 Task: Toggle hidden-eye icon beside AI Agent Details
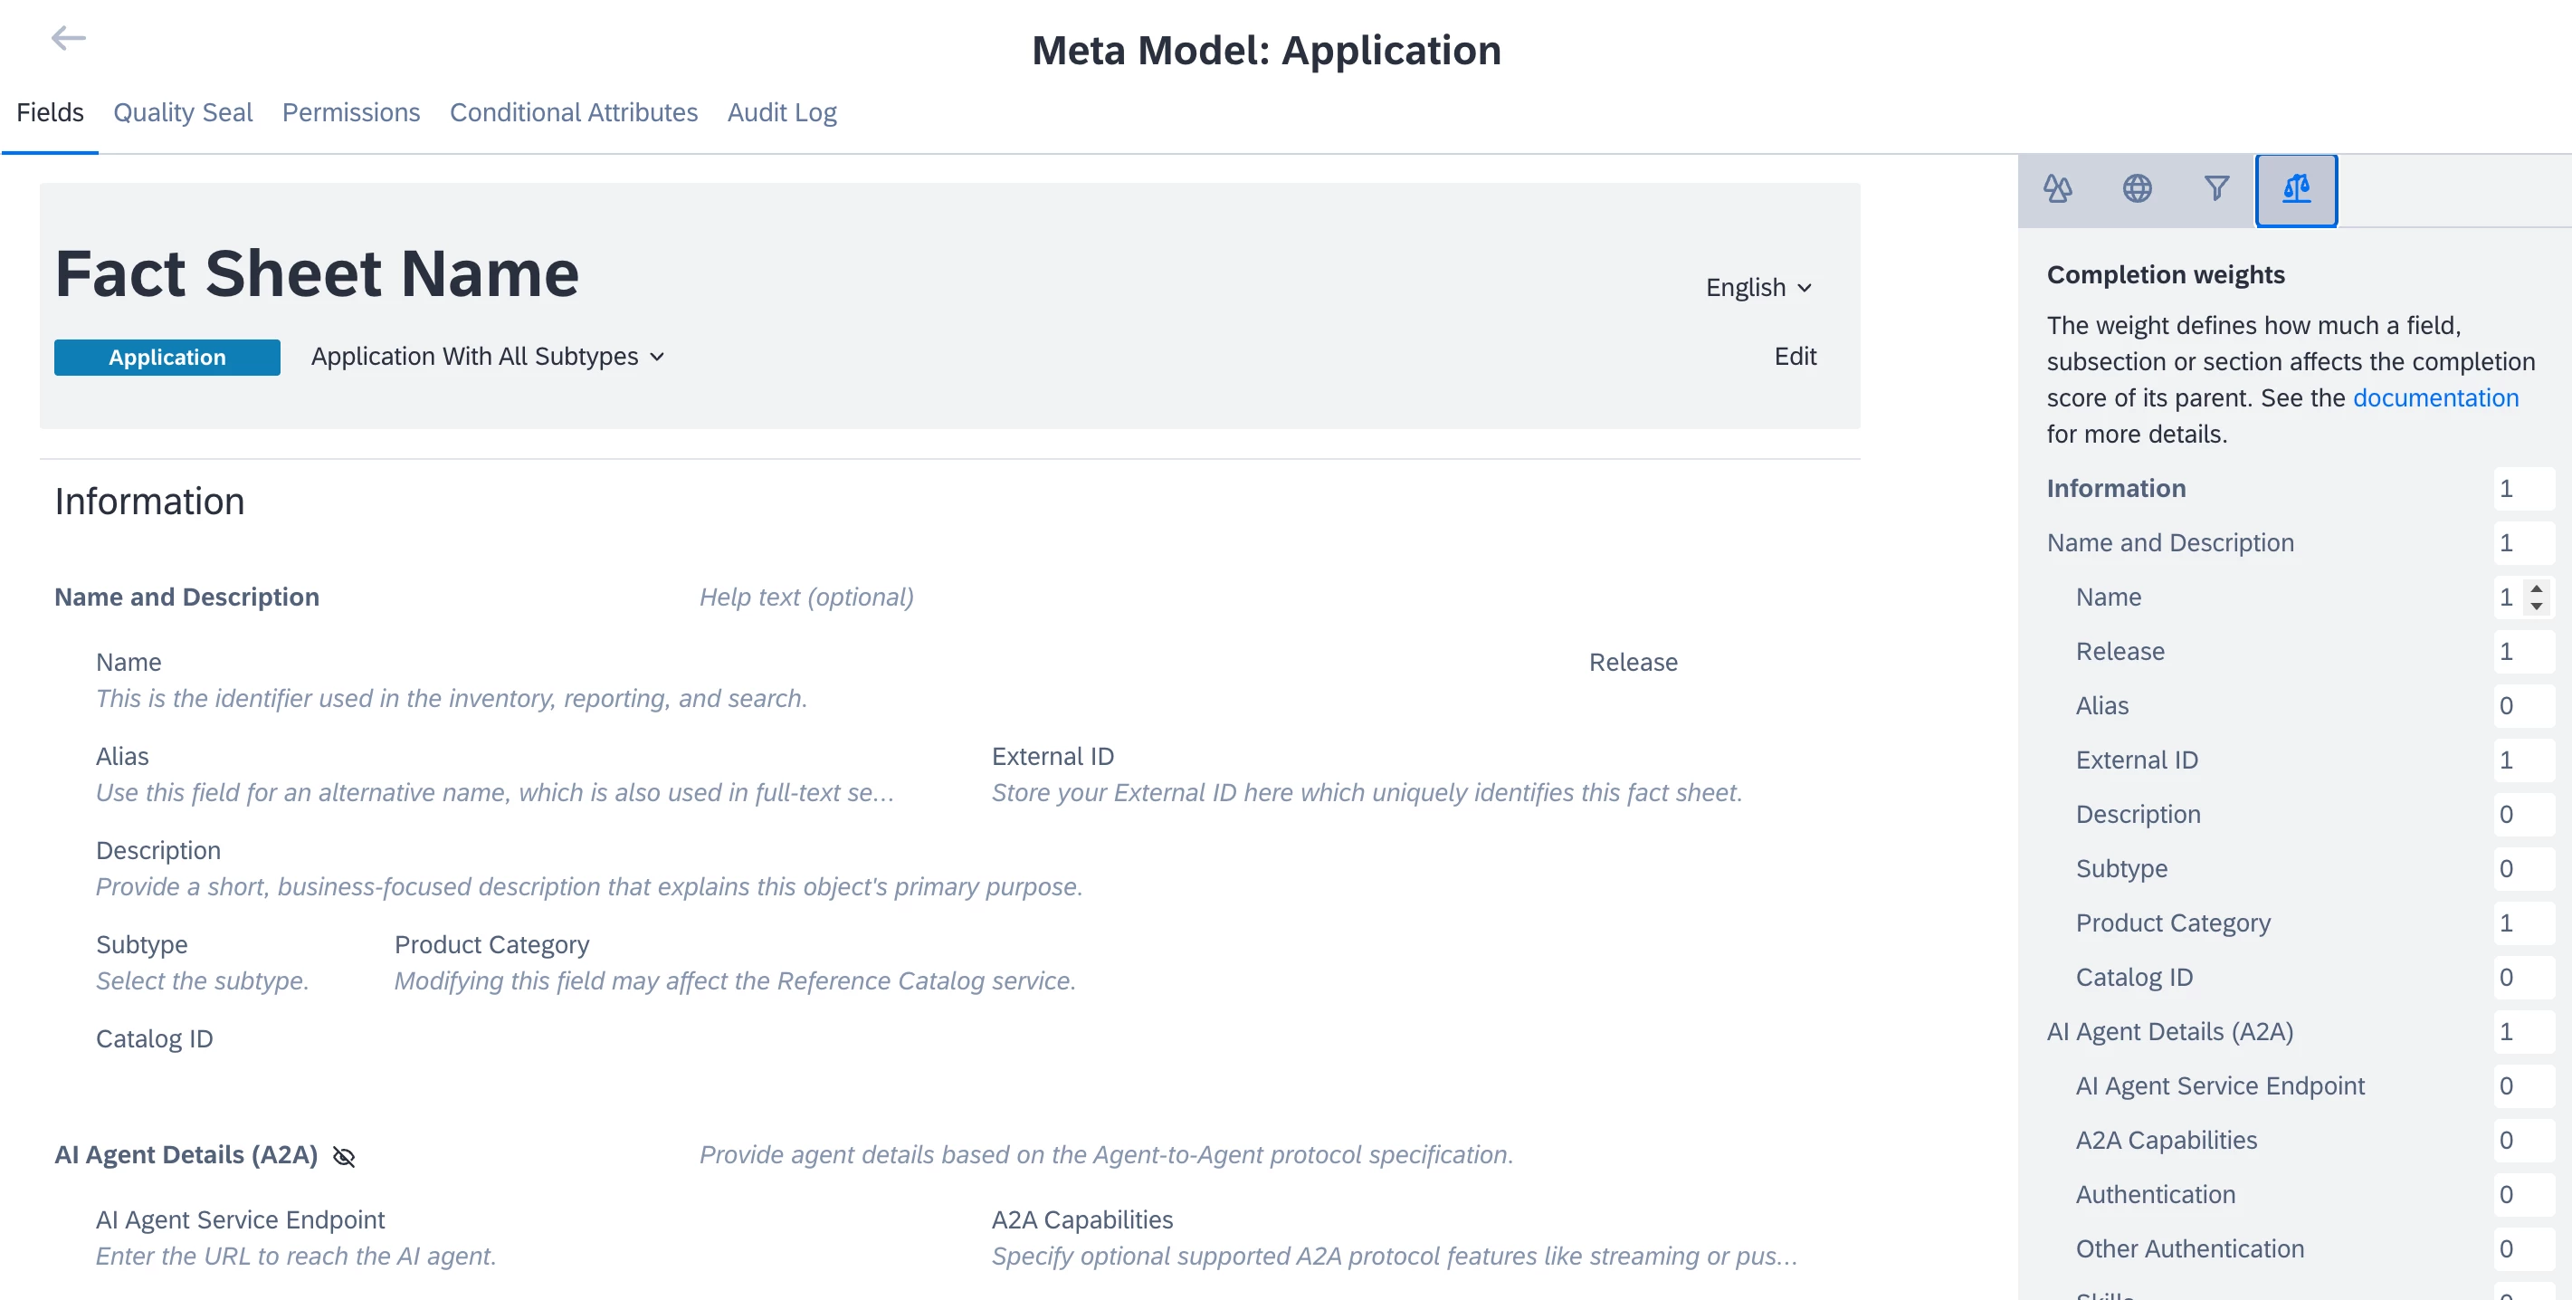pos(344,1156)
